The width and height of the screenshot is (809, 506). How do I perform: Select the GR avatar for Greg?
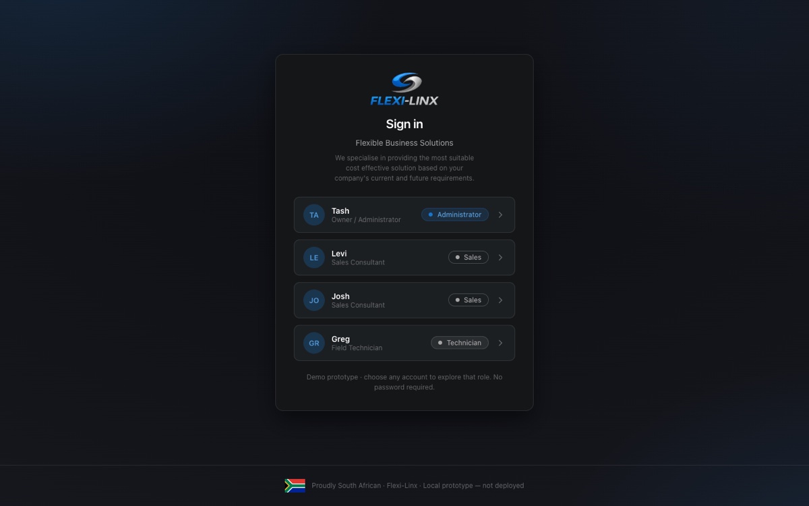coord(314,343)
